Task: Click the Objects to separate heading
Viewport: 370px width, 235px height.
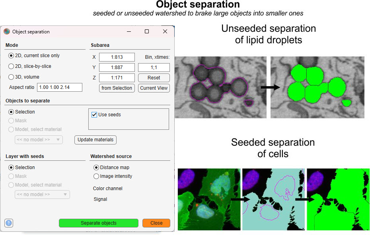Action: coord(27,101)
